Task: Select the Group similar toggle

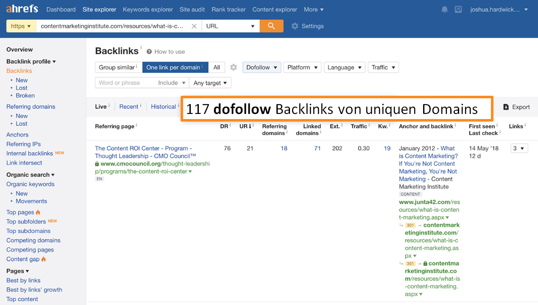Action: (118, 67)
